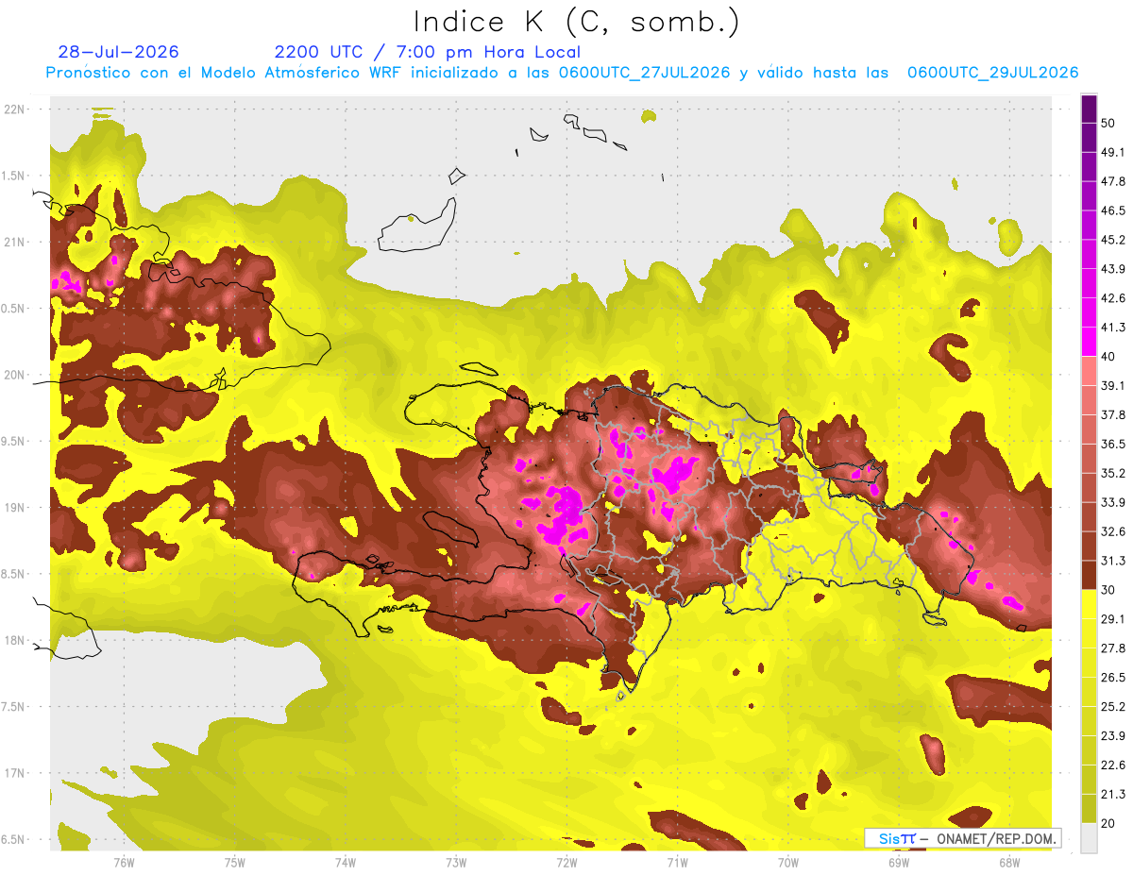This screenshot has width=1133, height=875.
Task: Click the color scale value 35.2
Action: [1112, 473]
